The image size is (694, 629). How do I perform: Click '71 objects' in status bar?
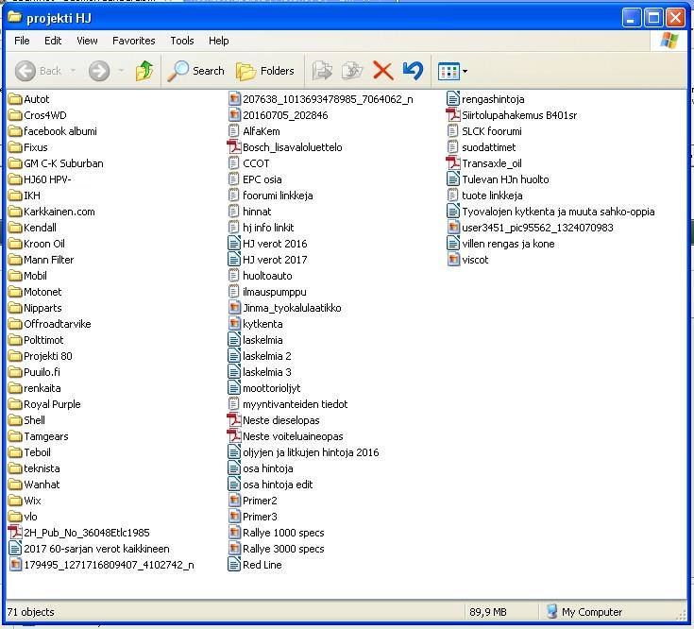tap(31, 612)
